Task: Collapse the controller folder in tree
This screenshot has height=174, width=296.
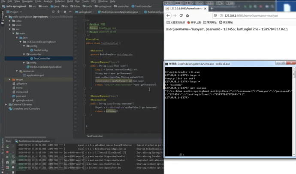Action: [x=24, y=54]
